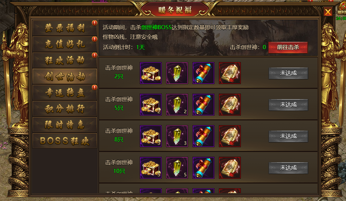Click the red 前往击杀 button

(288, 47)
